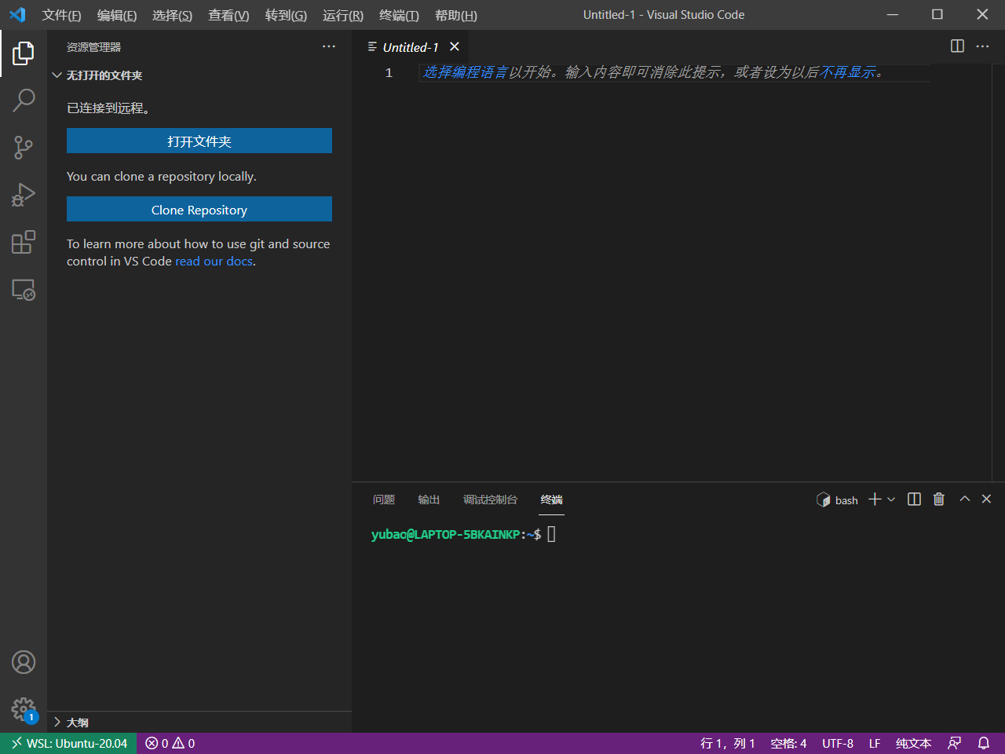Open the 查看(V) menu
The height and width of the screenshot is (754, 1005).
[x=228, y=16]
